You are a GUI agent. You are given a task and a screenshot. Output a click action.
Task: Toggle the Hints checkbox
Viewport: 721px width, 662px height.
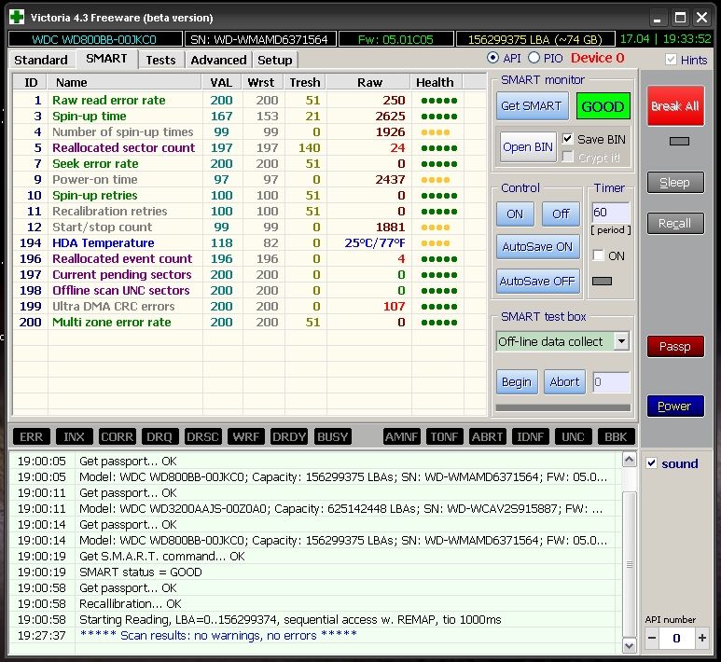coord(671,60)
